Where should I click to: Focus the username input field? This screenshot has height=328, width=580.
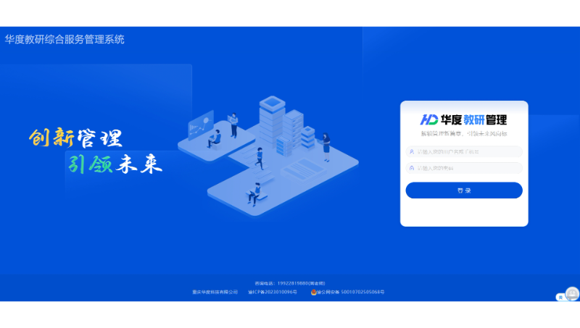click(x=468, y=152)
